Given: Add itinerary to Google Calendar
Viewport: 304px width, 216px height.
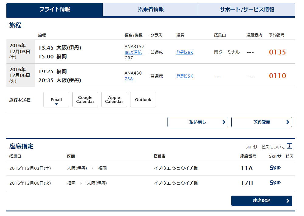Looking at the screenshot, I should [x=85, y=100].
